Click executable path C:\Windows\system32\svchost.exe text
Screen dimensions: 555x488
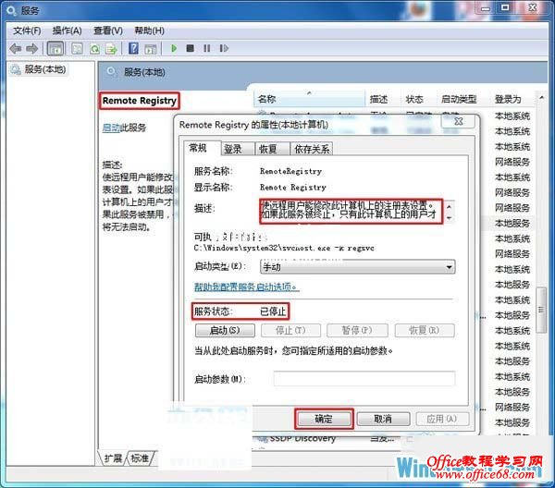point(262,249)
